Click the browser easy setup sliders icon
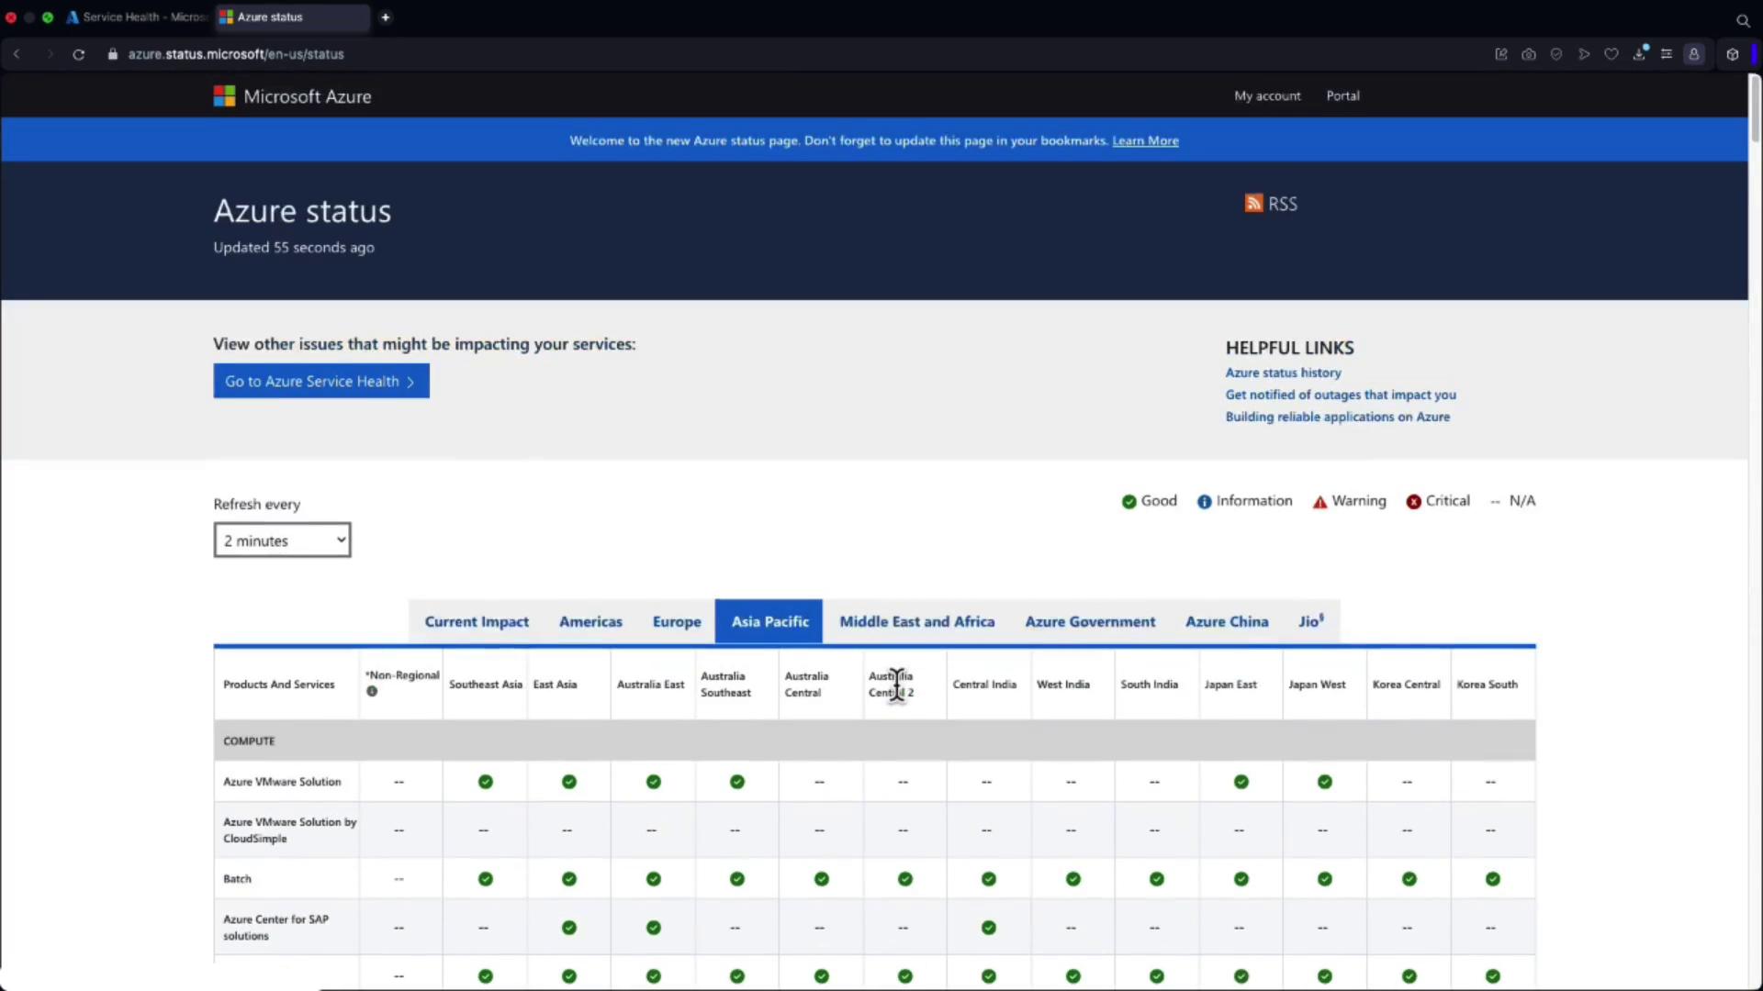Viewport: 1763px width, 991px height. (x=1667, y=54)
